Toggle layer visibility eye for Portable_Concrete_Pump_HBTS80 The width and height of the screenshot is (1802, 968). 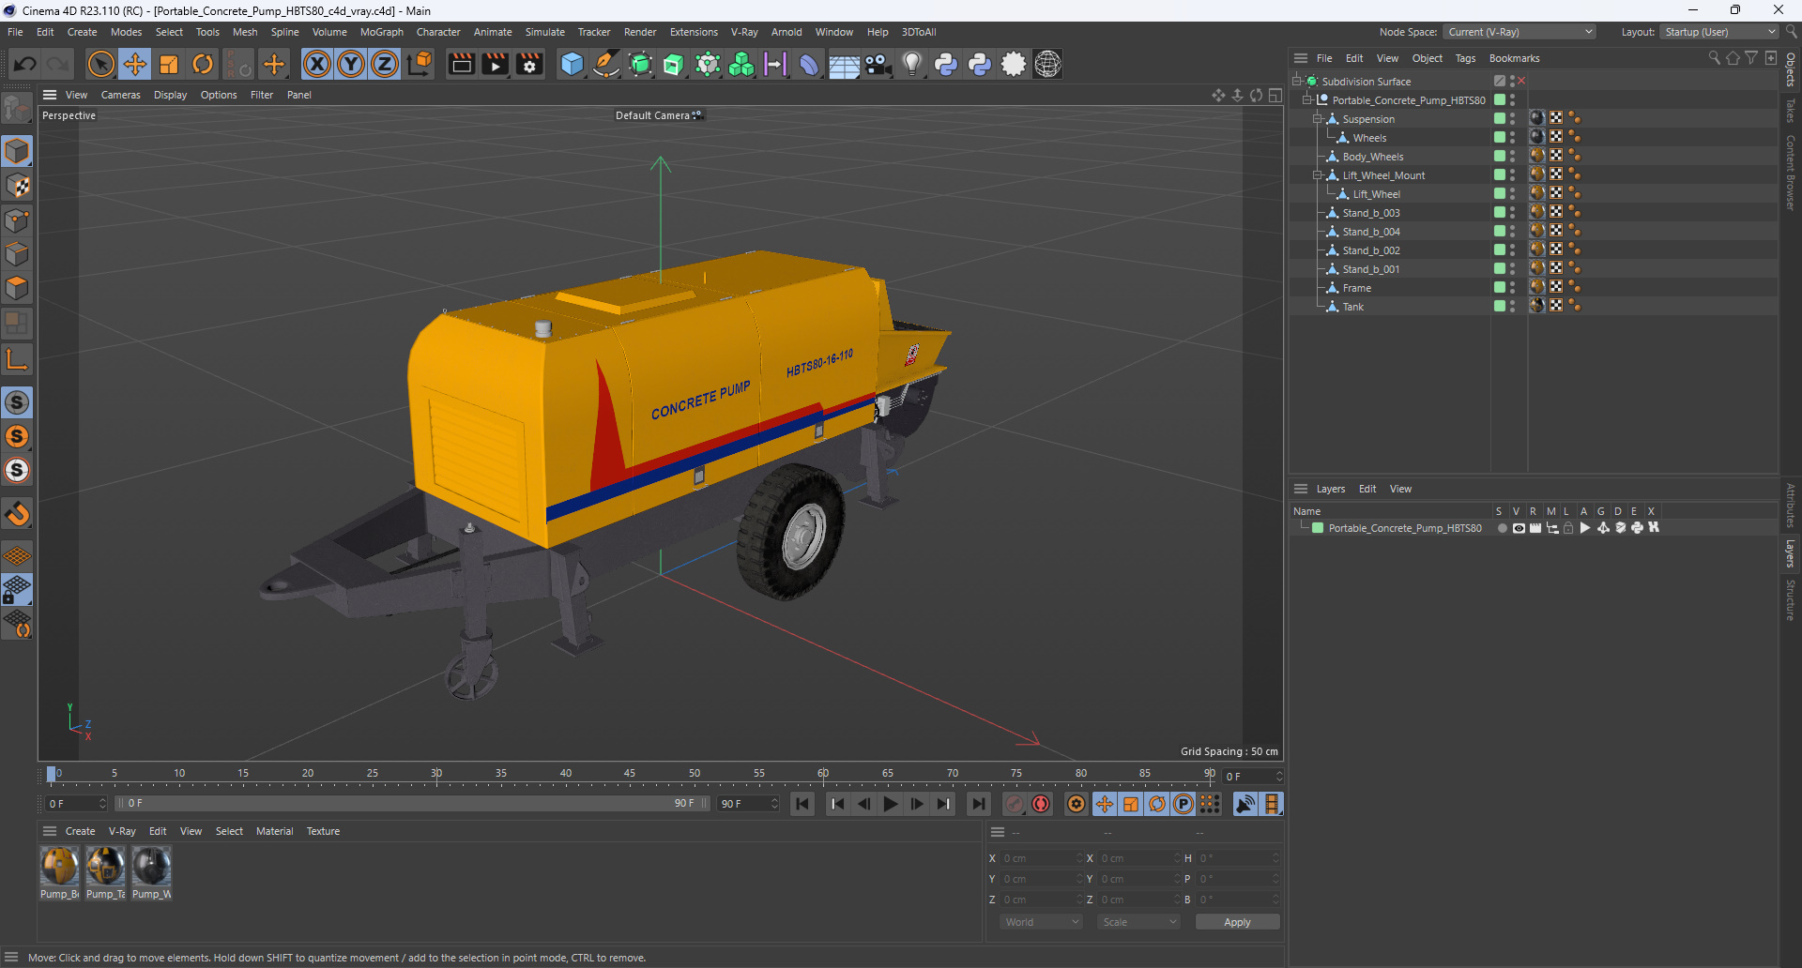(1519, 528)
